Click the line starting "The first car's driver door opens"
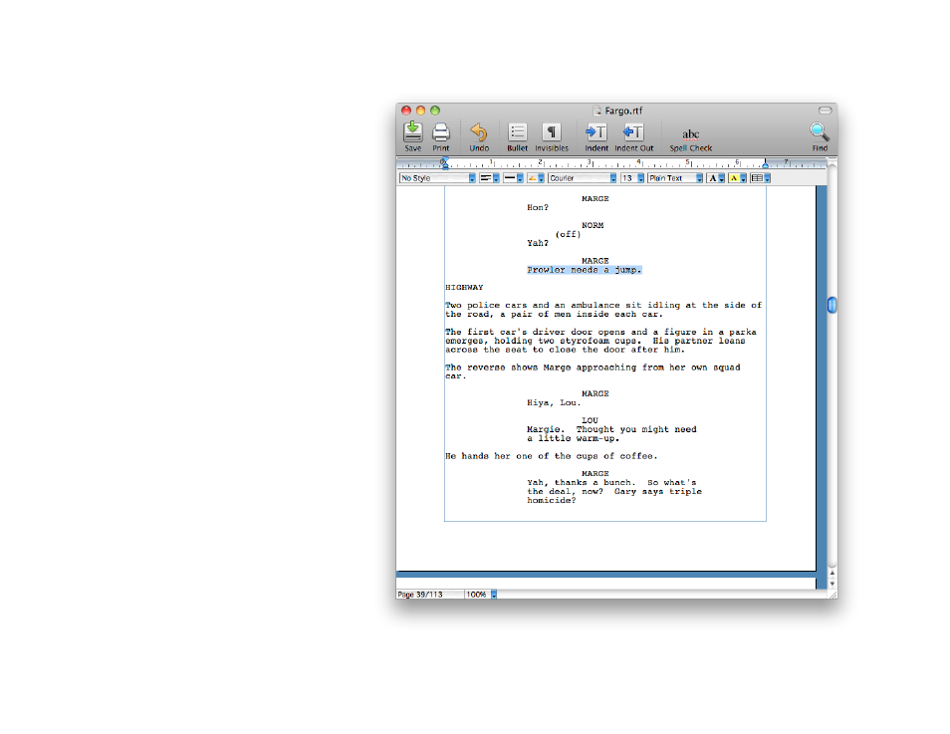Image resolution: width=950 pixels, height=734 pixels. click(600, 333)
